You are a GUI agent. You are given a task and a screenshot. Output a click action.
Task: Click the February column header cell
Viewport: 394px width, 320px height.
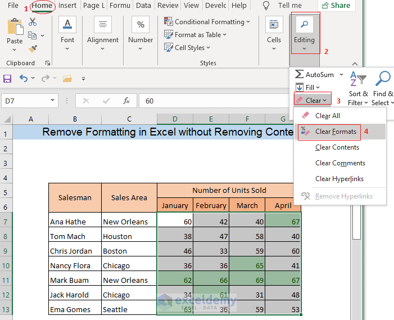(211, 205)
